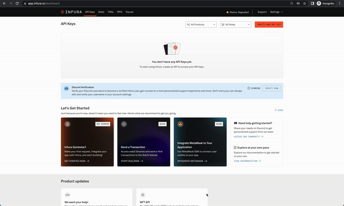This screenshot has height=206, width=344.
Task: Dismiss the Discord Verification banner
Action: (x=254, y=88)
